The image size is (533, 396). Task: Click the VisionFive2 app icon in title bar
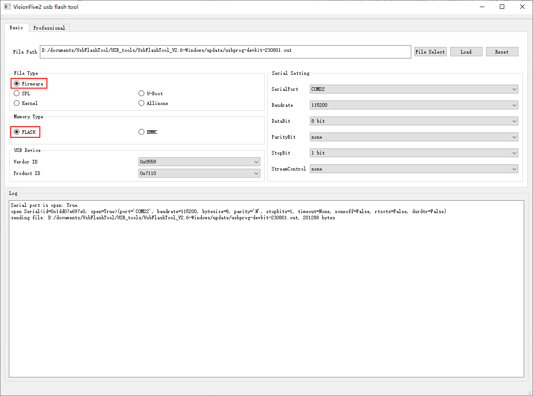click(7, 7)
